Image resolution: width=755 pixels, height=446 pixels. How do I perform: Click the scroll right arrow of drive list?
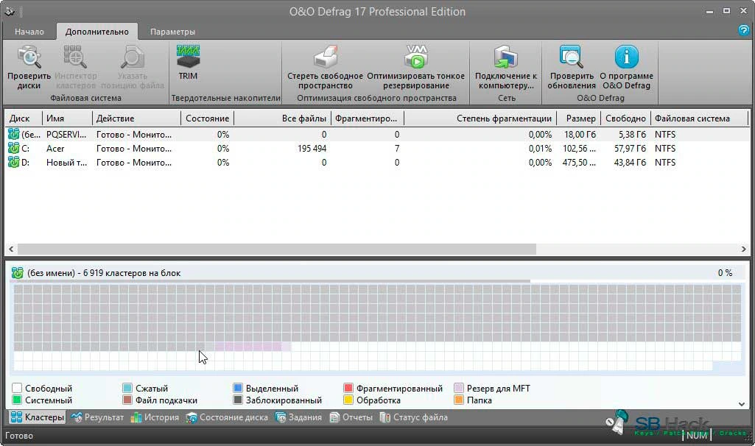(743, 249)
